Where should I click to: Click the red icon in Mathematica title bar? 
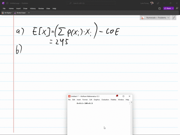click(117, 96)
